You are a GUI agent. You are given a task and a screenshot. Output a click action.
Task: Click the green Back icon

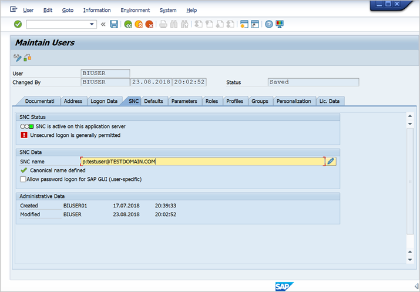tap(128, 24)
